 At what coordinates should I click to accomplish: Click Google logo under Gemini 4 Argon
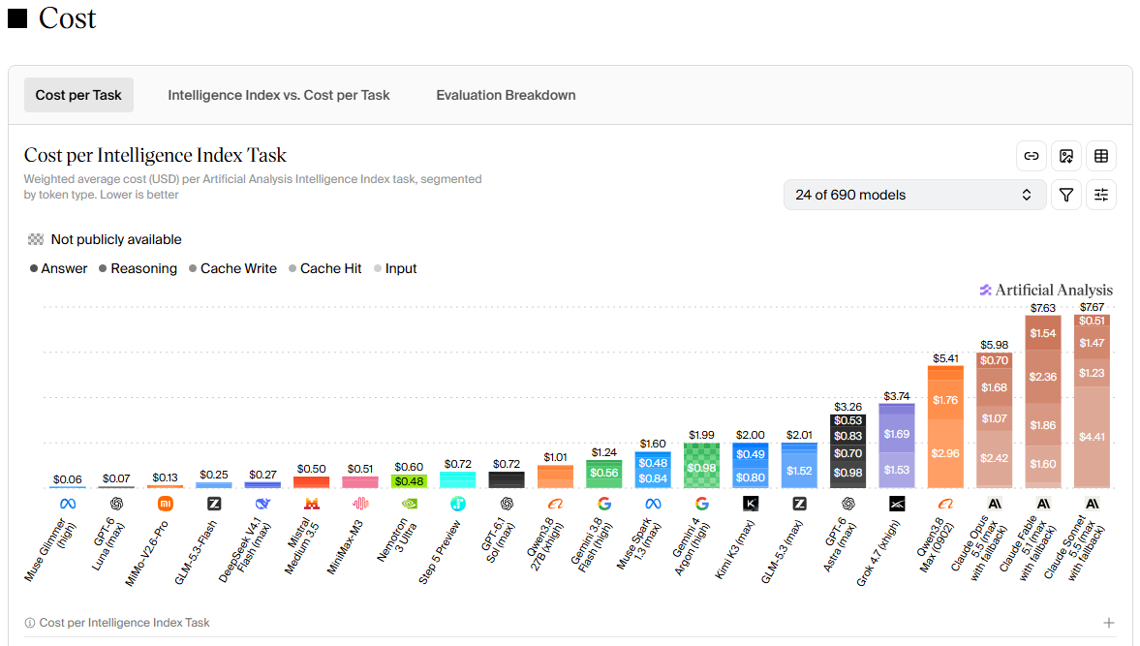[x=701, y=504]
